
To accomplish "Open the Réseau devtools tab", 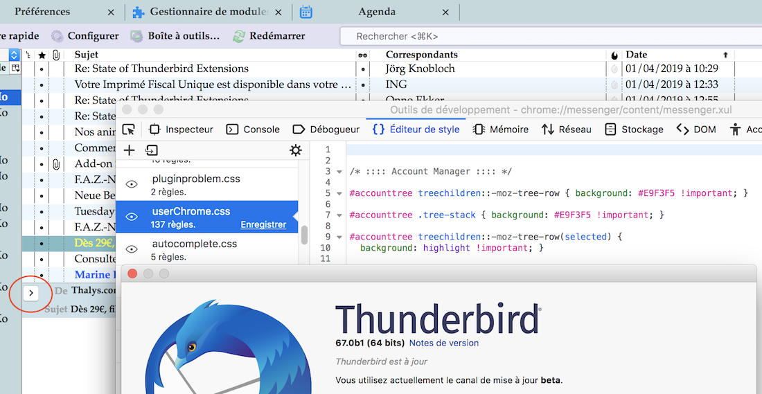I will tap(567, 129).
